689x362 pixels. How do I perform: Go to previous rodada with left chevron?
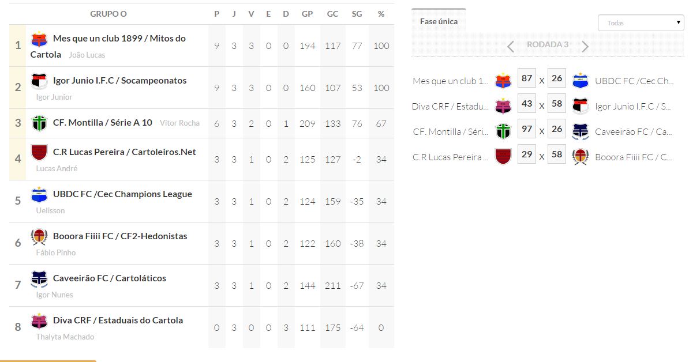[510, 46]
